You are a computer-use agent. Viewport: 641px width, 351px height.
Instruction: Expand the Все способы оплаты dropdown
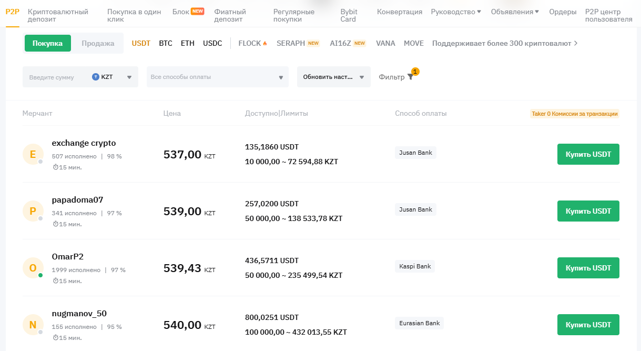tap(217, 77)
